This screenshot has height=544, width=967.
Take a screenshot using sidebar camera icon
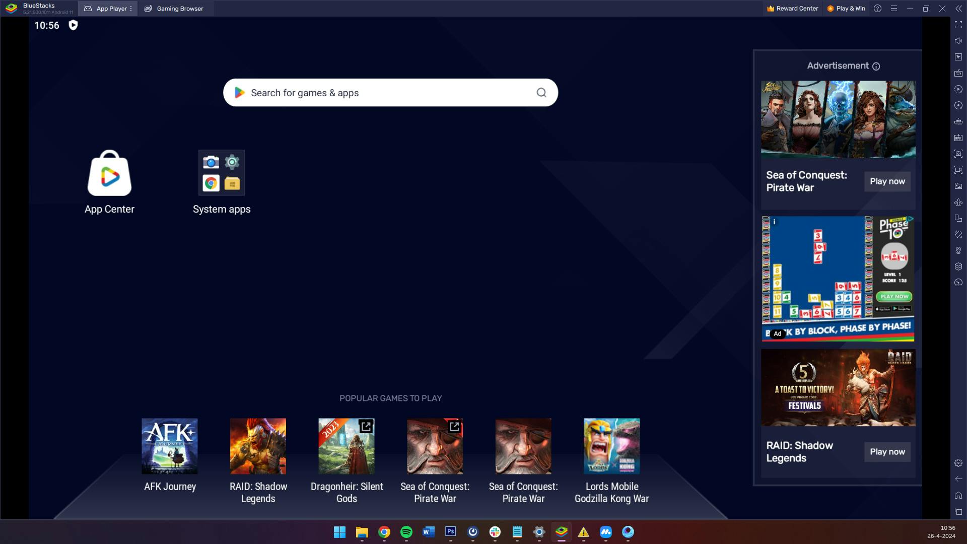pyautogui.click(x=958, y=154)
